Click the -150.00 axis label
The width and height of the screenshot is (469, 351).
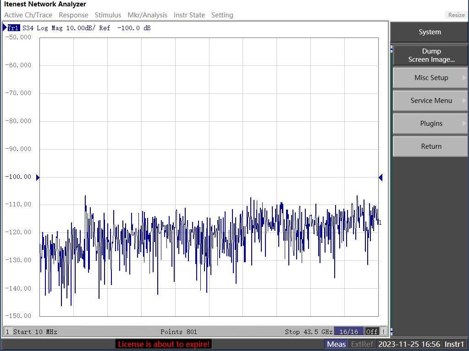pos(18,316)
